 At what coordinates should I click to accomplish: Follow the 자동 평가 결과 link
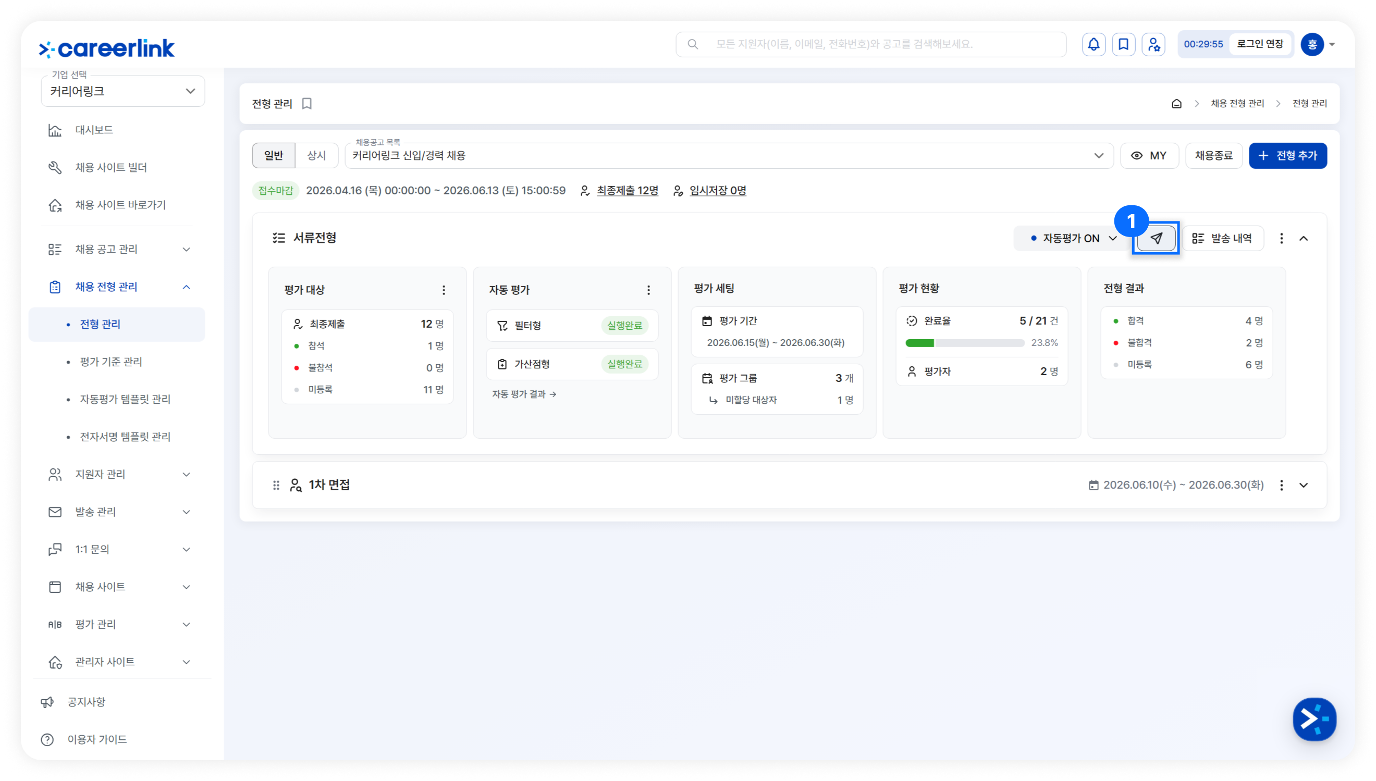pyautogui.click(x=524, y=394)
